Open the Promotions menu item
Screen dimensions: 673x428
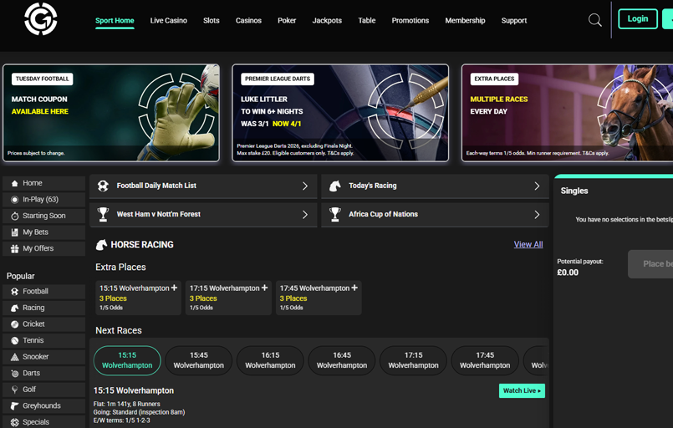pyautogui.click(x=410, y=21)
